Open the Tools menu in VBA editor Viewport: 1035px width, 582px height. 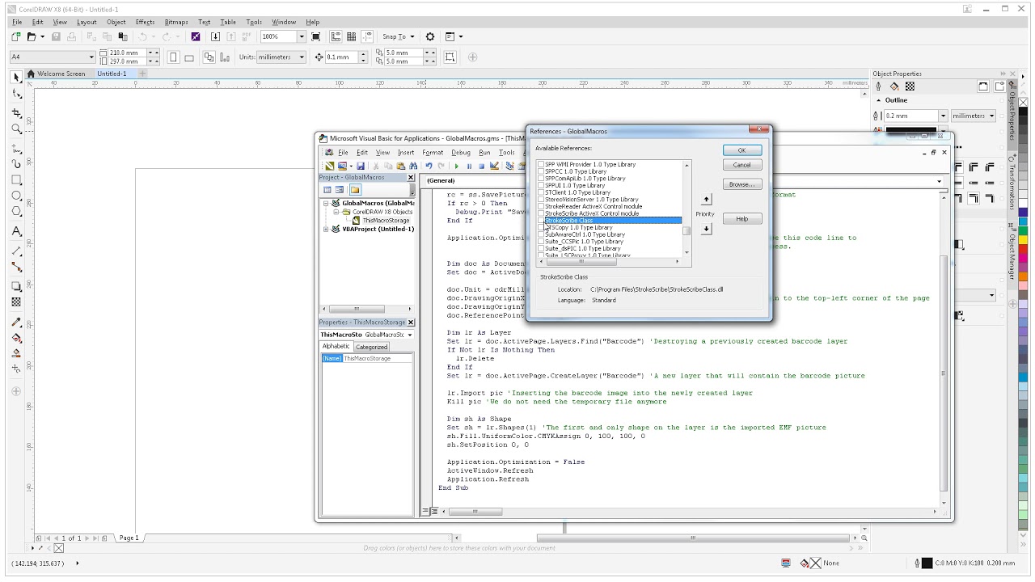[507, 152]
